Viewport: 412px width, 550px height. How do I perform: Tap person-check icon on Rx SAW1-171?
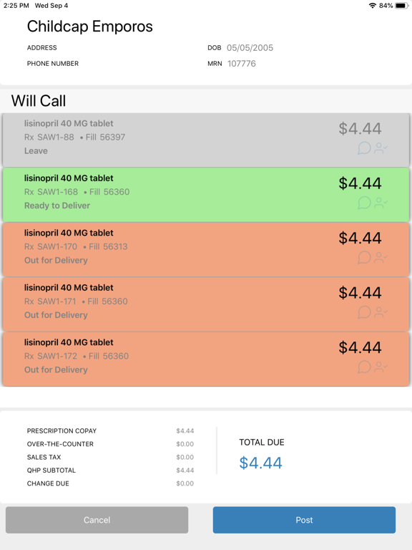pyautogui.click(x=381, y=312)
